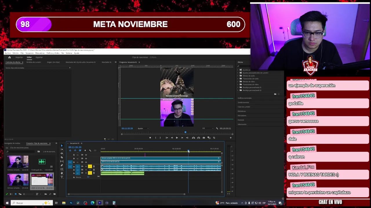The width and height of the screenshot is (371, 208).
Task: Expand Ajustes preestablecidos de Lumetri folder
Action: (x=238, y=73)
